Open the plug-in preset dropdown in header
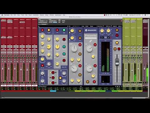This screenshot has width=150, height=113. pyautogui.click(x=53, y=21)
